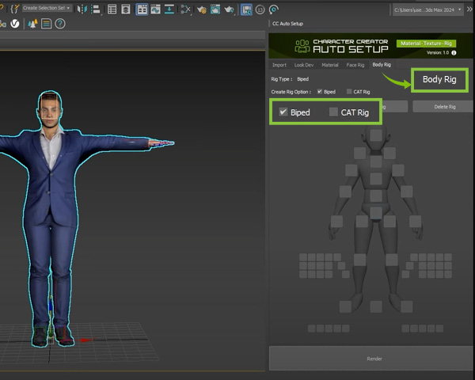475x380 pixels.
Task: Click the circled number 13 icon
Action: click(x=260, y=9)
